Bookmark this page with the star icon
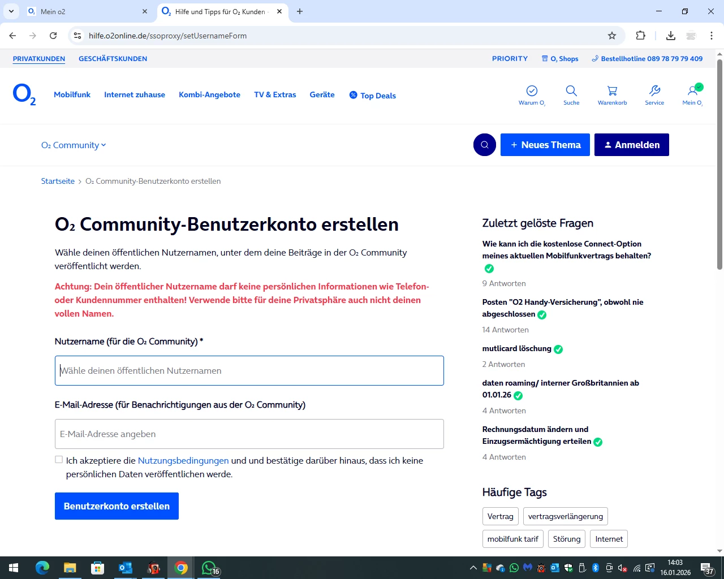Viewport: 724px width, 579px height. point(612,36)
